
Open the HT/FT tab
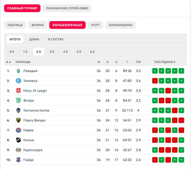click(x=96, y=25)
